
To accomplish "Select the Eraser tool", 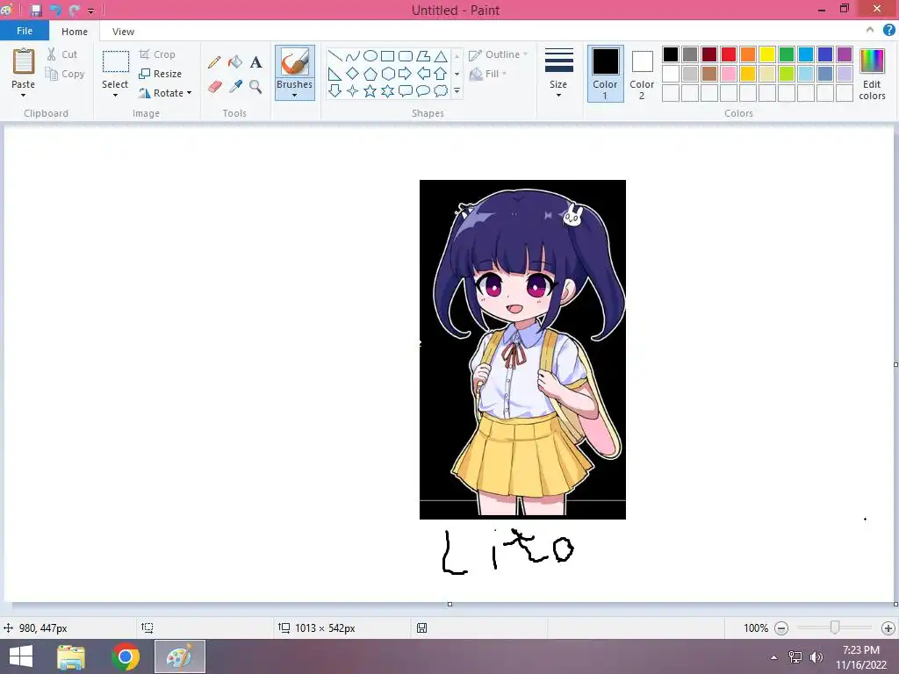I will [x=214, y=87].
